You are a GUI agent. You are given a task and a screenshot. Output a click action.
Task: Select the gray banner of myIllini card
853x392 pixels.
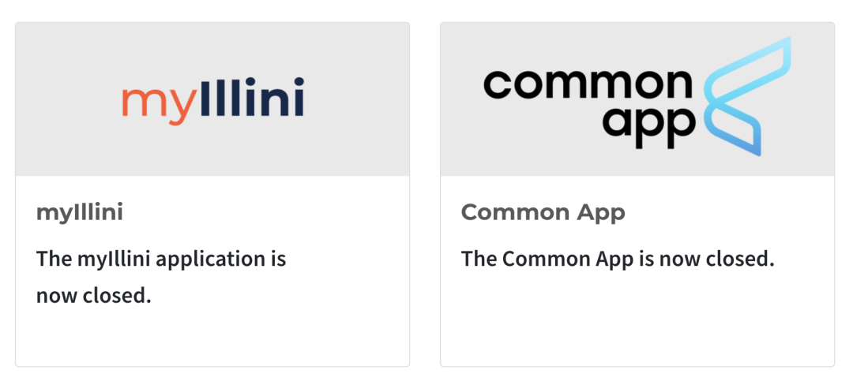point(212,99)
